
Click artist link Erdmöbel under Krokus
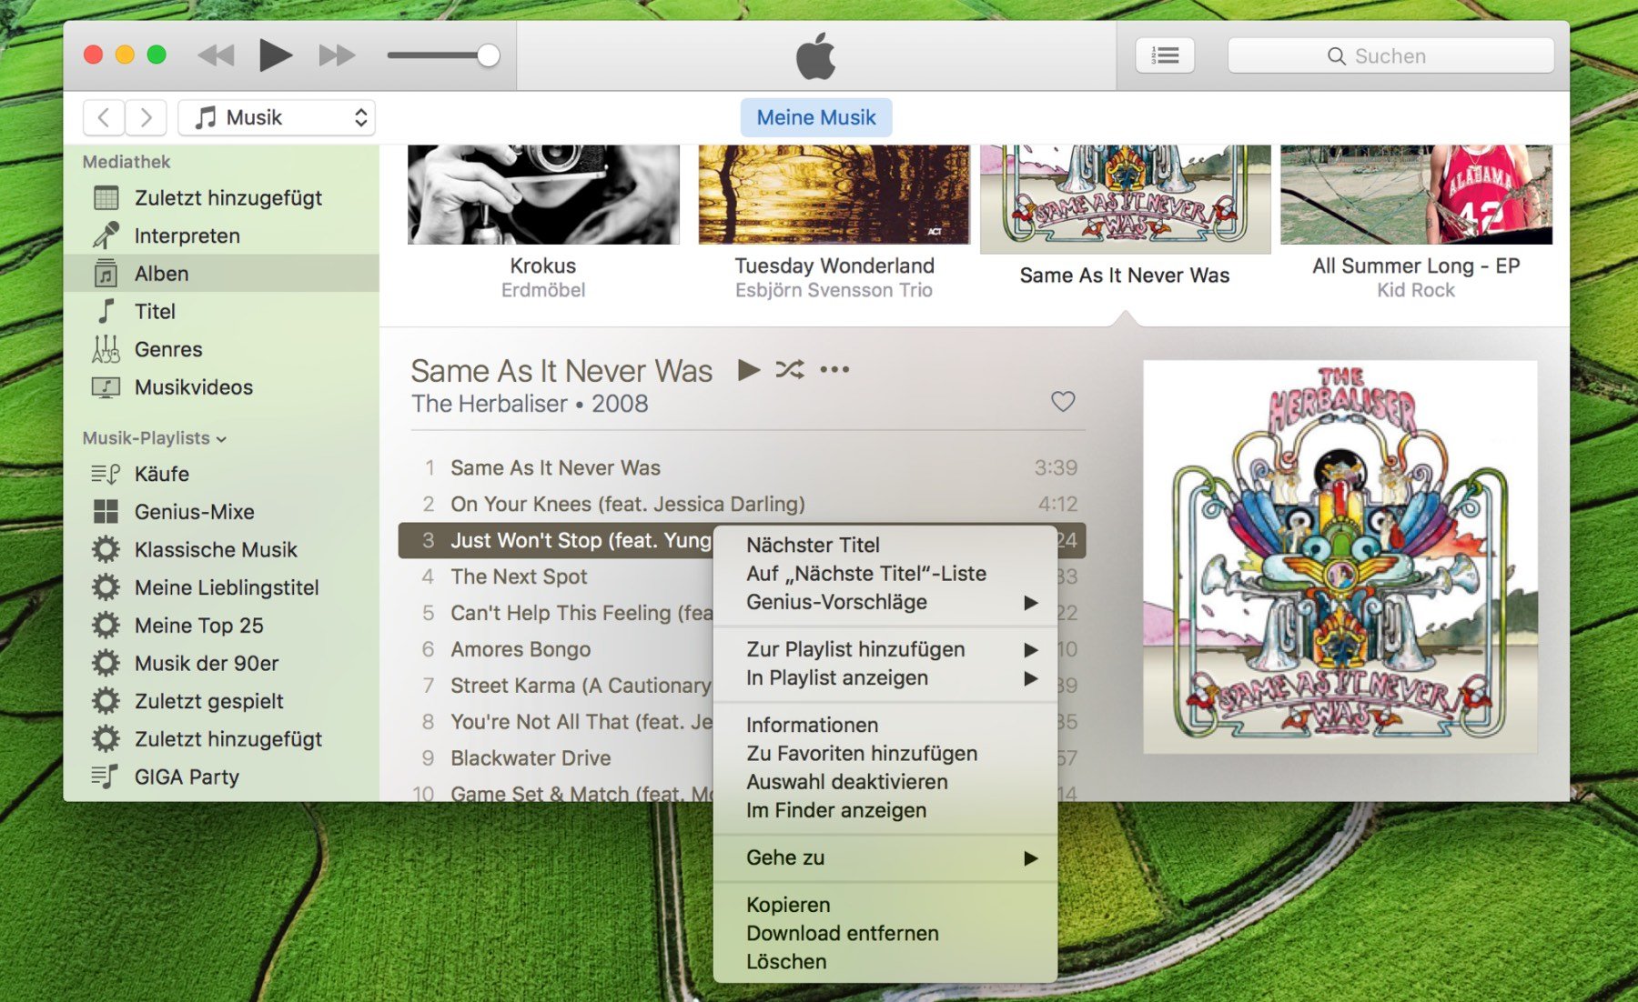(543, 290)
